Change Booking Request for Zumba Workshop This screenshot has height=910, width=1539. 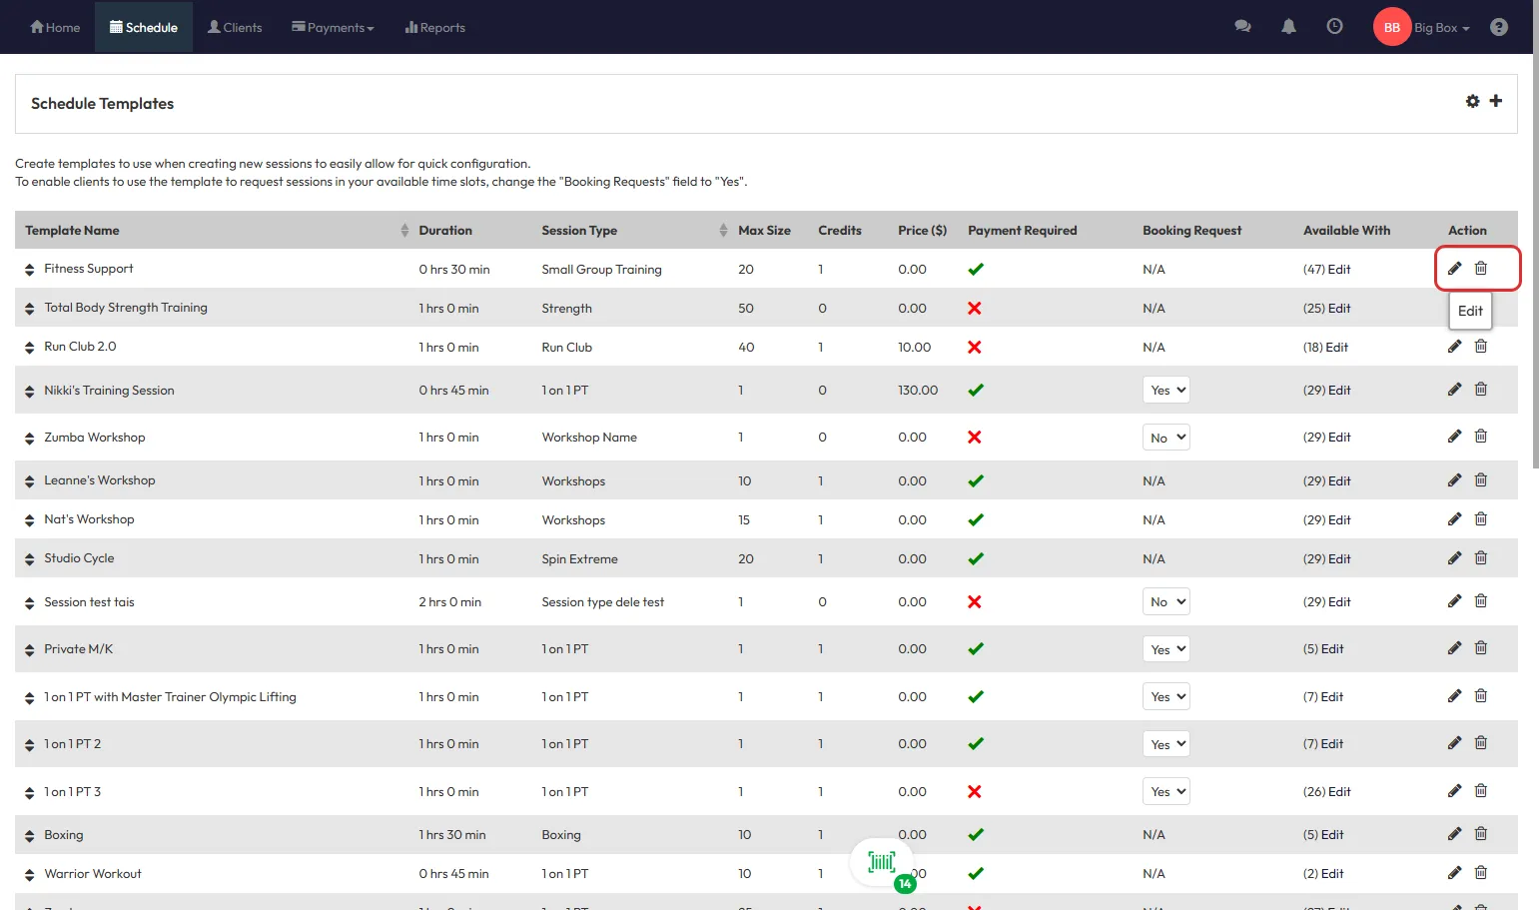pyautogui.click(x=1165, y=438)
